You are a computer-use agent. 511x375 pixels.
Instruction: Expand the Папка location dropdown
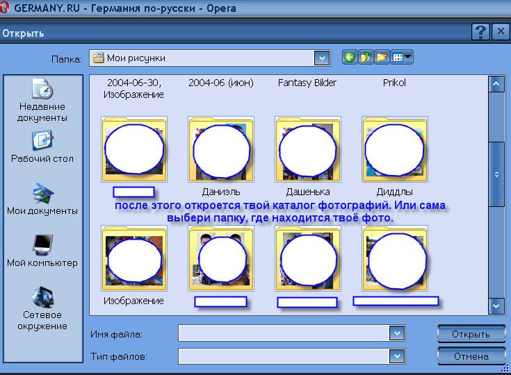point(322,58)
